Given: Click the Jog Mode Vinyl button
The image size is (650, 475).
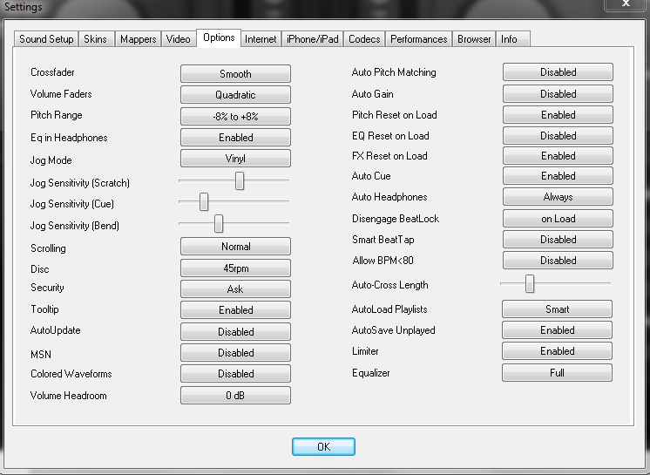Looking at the screenshot, I should click(235, 159).
